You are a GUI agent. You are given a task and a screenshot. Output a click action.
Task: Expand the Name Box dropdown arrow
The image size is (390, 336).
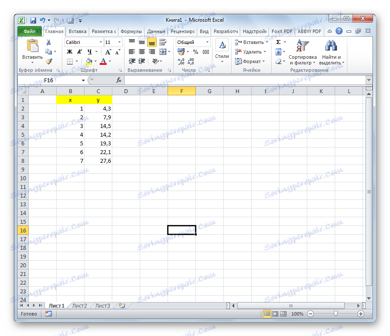coord(83,80)
